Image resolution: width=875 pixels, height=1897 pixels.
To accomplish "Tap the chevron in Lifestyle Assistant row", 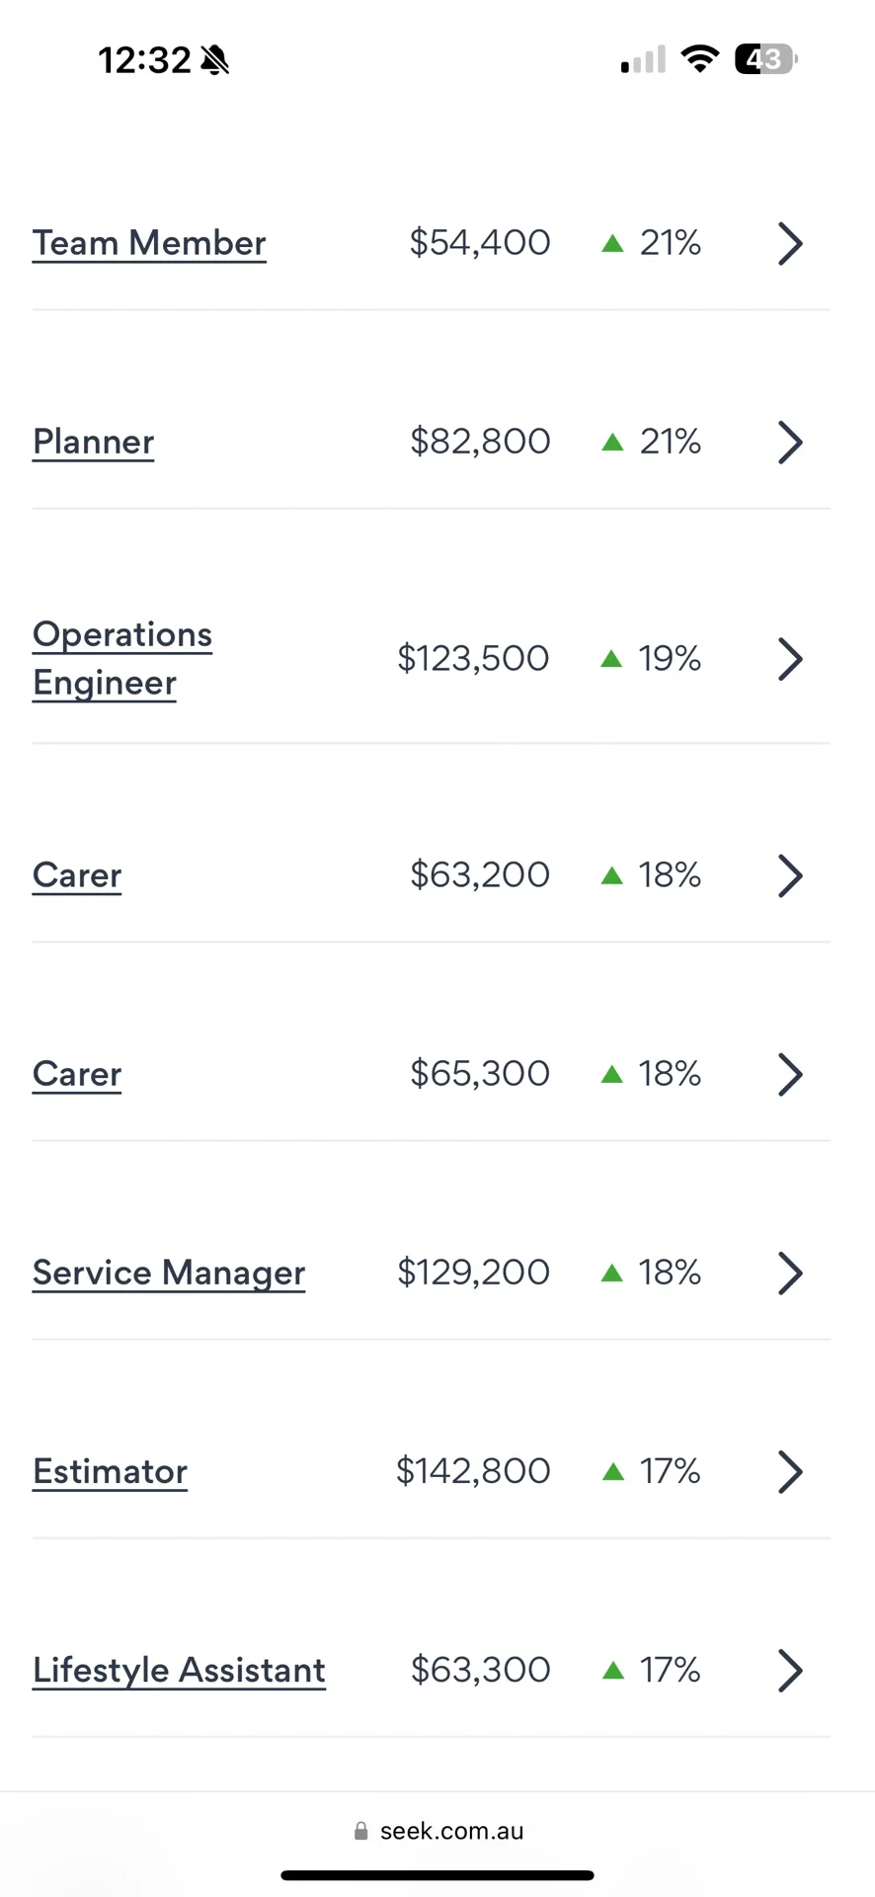I will 790,1670.
